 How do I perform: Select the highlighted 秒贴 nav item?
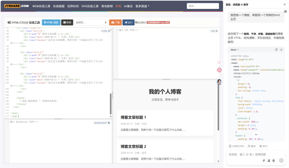pyautogui.click(x=118, y=6)
